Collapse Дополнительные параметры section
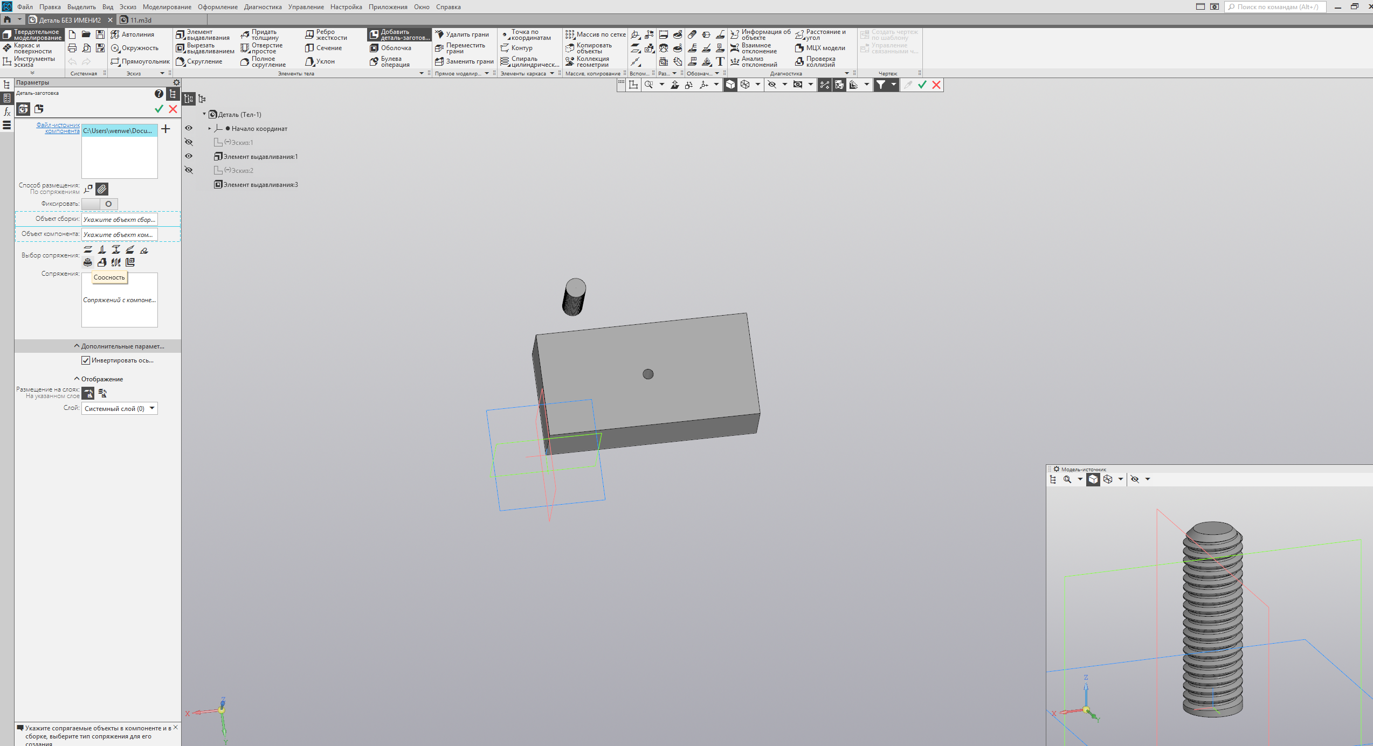This screenshot has height=746, width=1373. 77,346
